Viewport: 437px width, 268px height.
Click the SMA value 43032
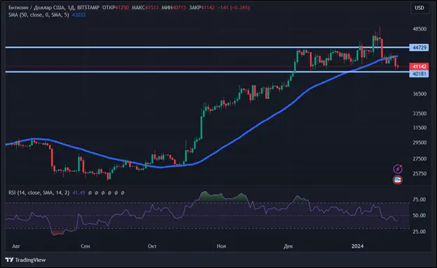click(79, 15)
